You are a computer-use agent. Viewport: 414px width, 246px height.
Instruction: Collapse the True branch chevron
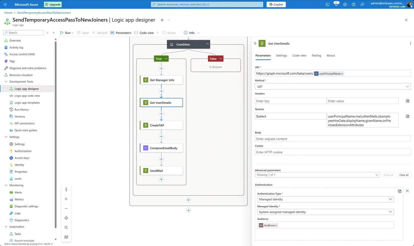[x=166, y=59]
